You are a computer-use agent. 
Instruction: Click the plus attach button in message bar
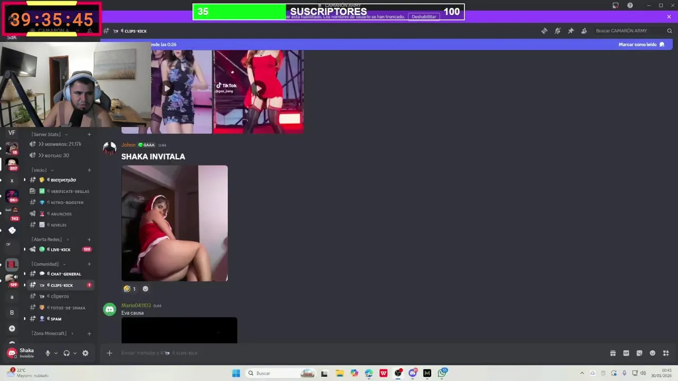(110, 353)
